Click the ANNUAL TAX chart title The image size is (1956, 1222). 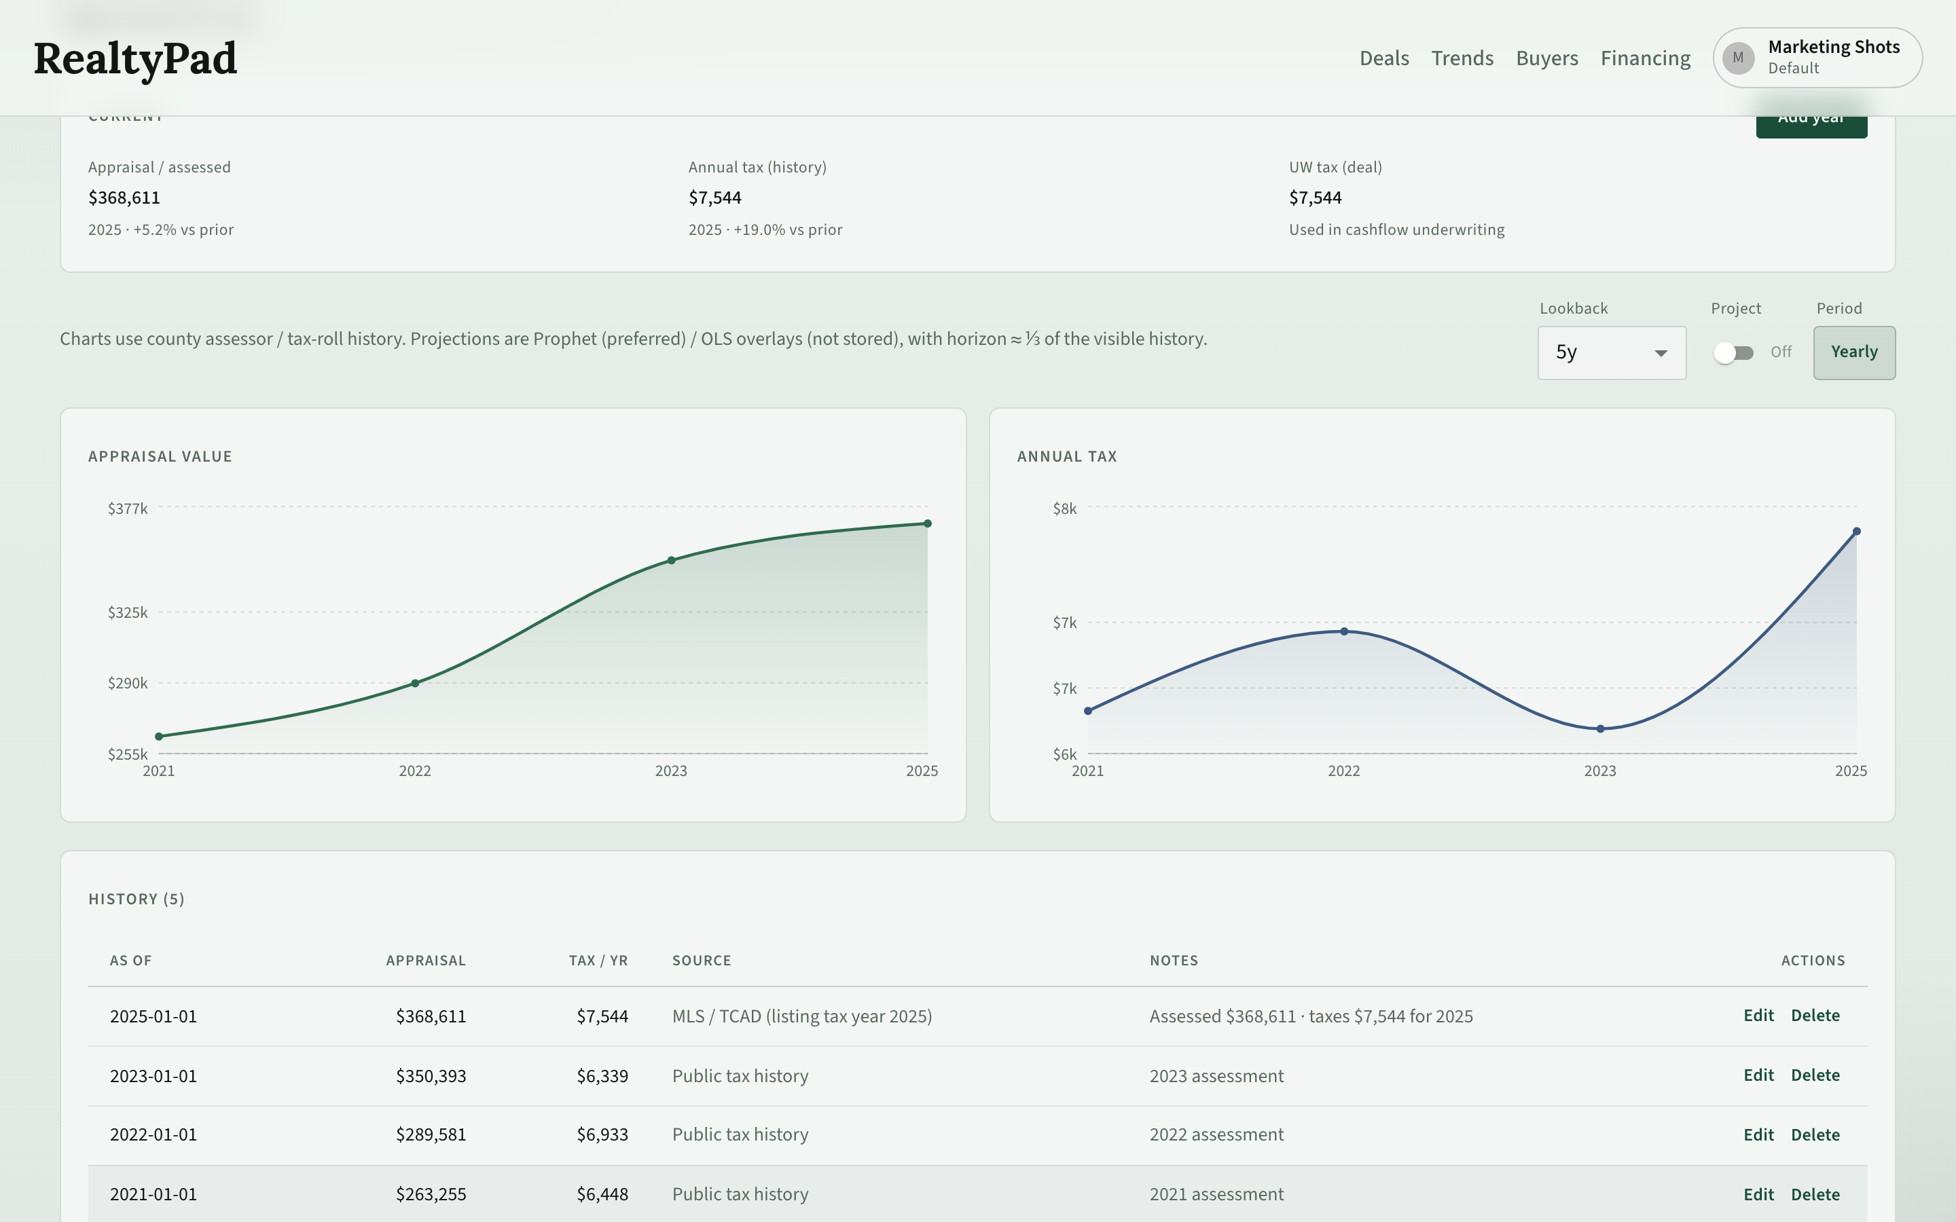pos(1067,457)
